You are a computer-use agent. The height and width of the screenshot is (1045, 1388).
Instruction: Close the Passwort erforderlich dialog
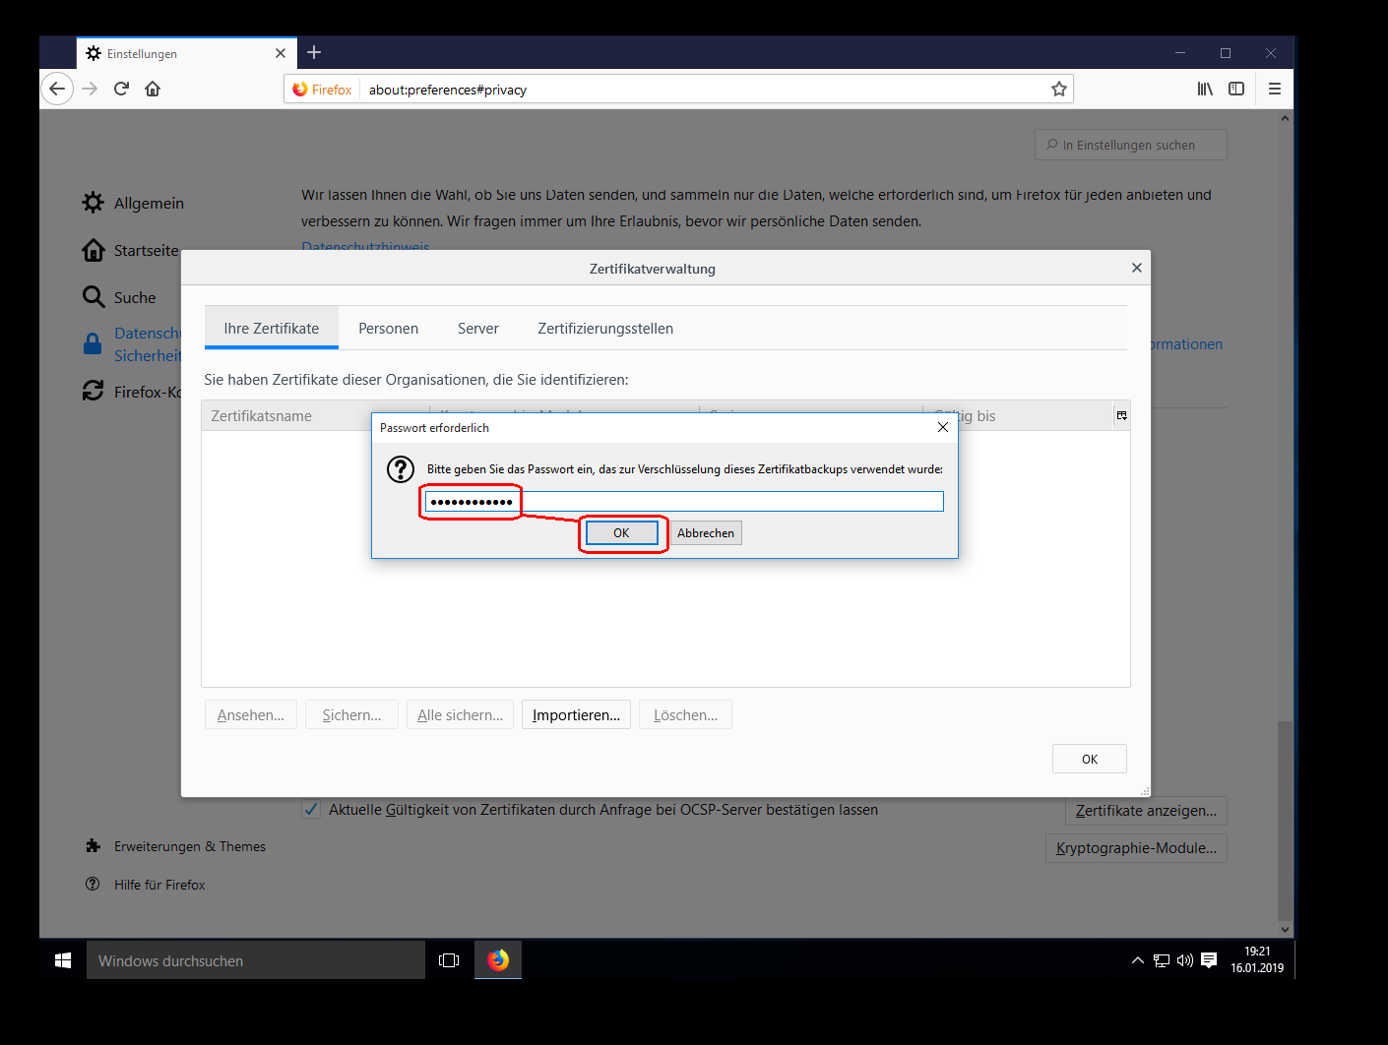pyautogui.click(x=942, y=427)
